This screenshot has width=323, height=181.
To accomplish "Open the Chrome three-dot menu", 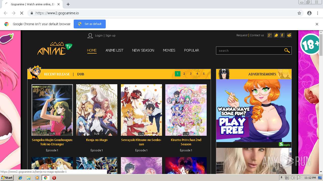I will pos(317,13).
